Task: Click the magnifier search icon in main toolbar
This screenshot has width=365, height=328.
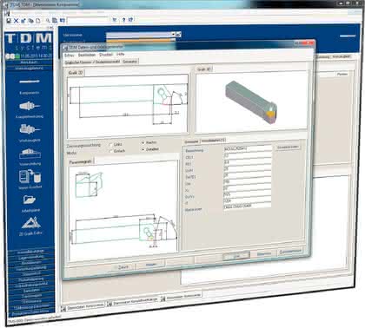Action: tap(48, 21)
